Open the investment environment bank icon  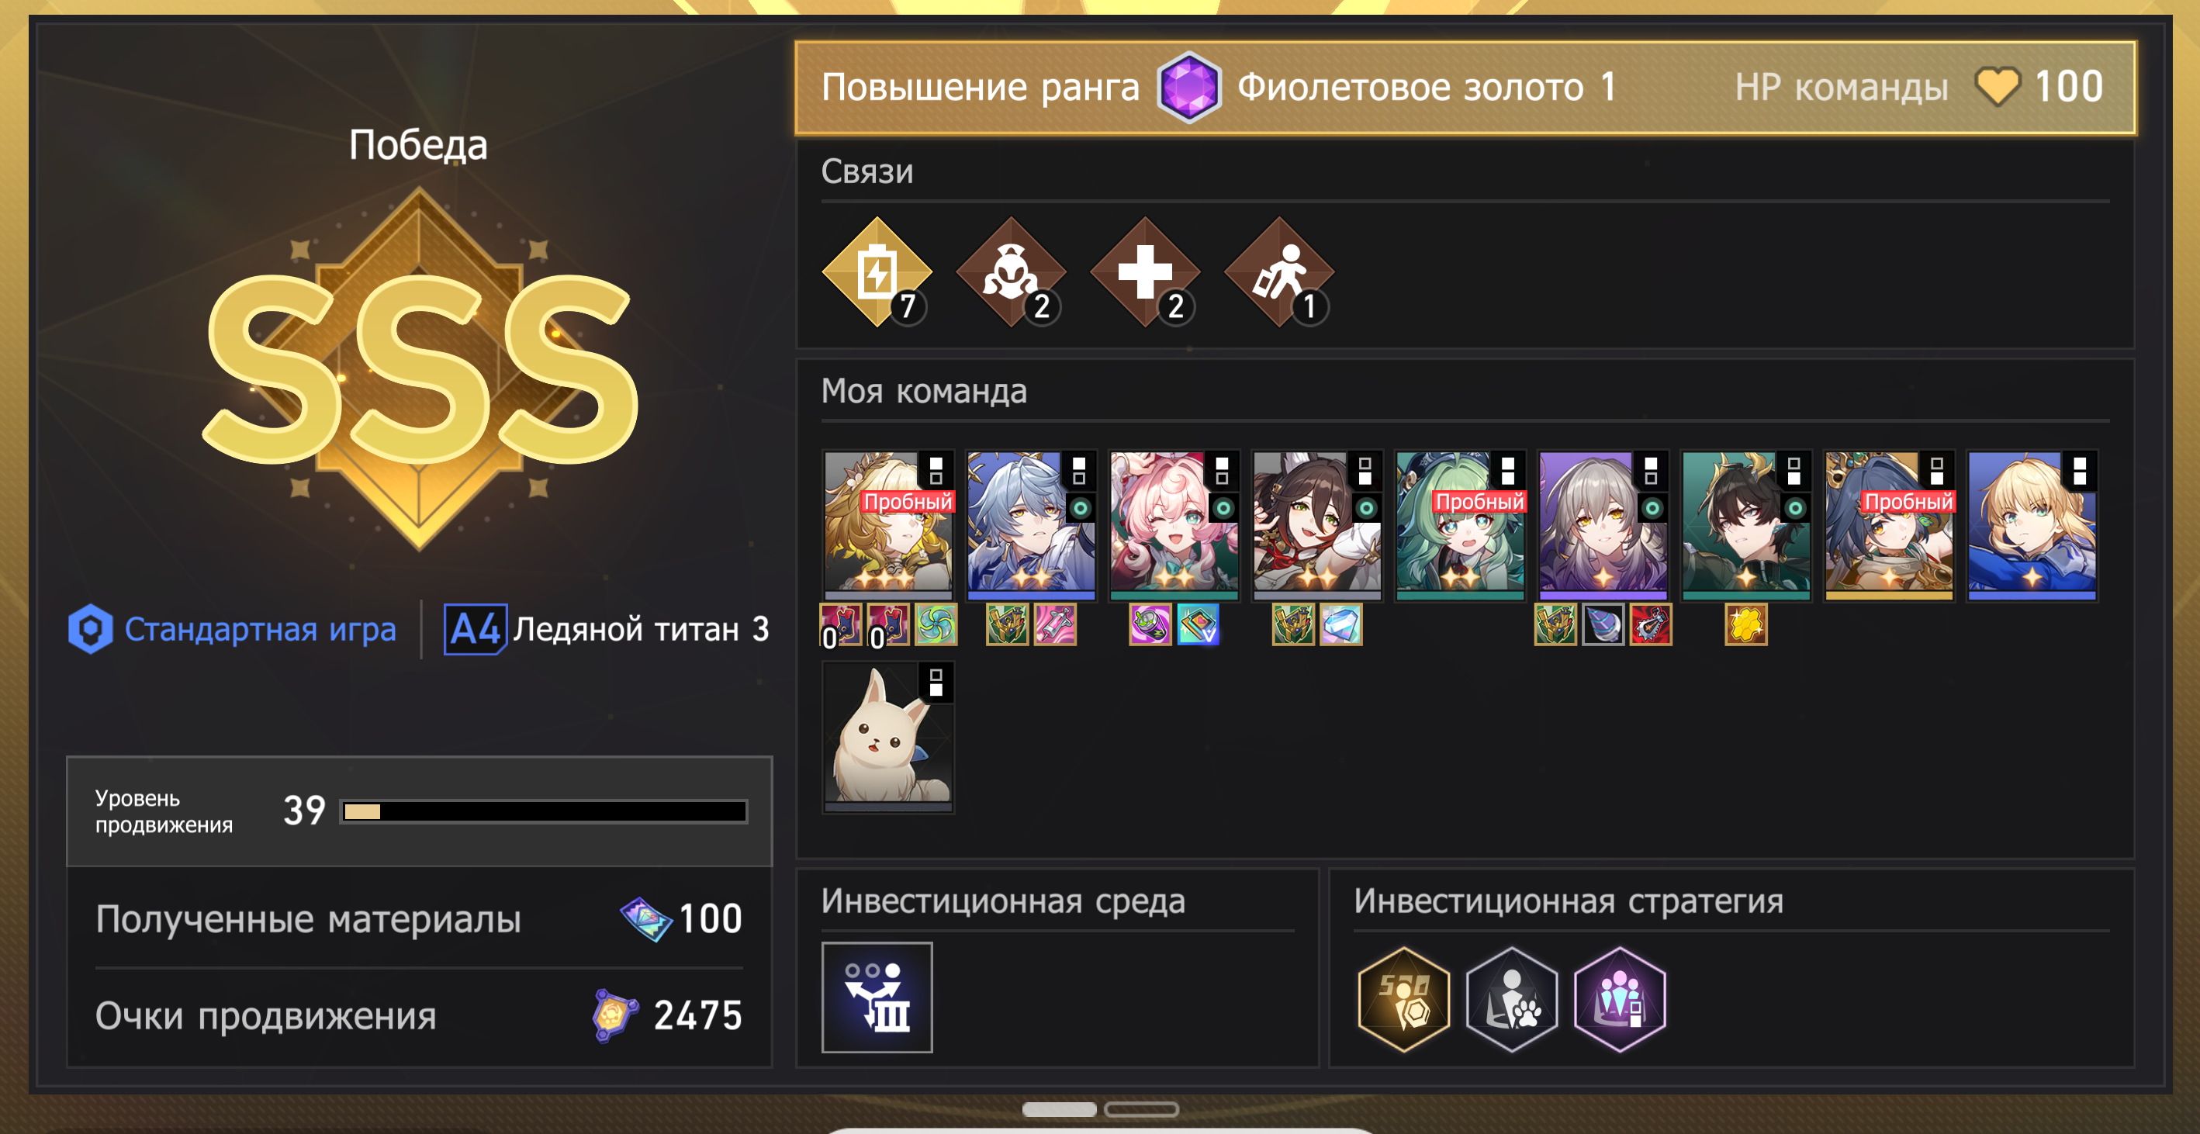pos(877,997)
